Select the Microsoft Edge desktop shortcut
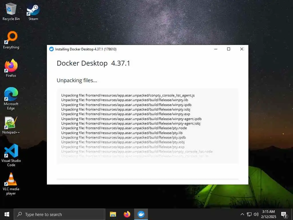The height and width of the screenshot is (220, 293). (x=11, y=99)
